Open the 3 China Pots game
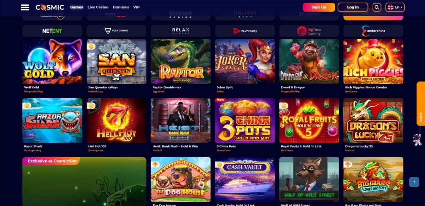 pyautogui.click(x=245, y=121)
